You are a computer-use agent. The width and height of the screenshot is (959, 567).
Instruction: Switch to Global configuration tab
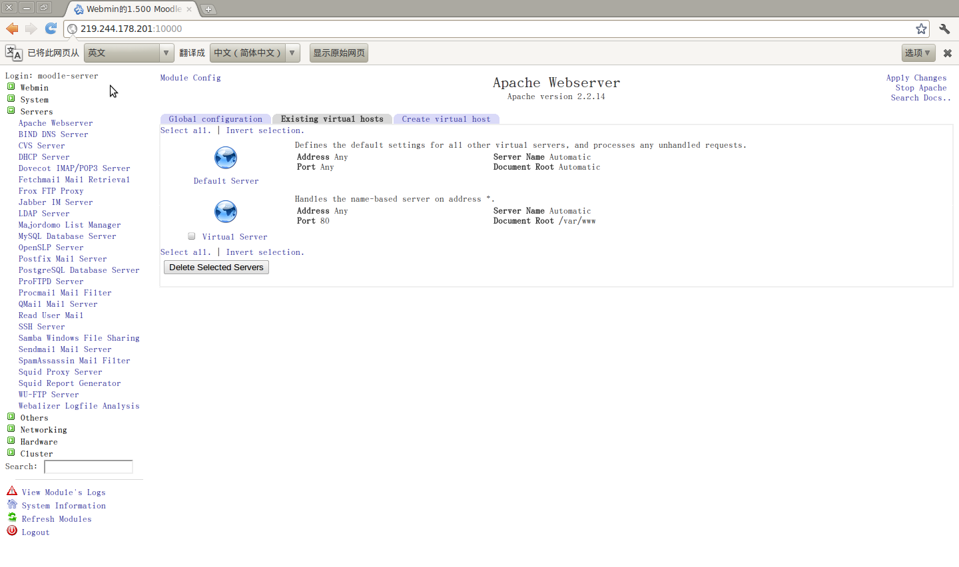click(x=216, y=119)
